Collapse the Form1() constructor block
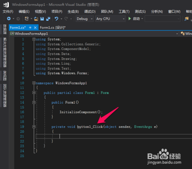192x169 pixels. [x=34, y=102]
